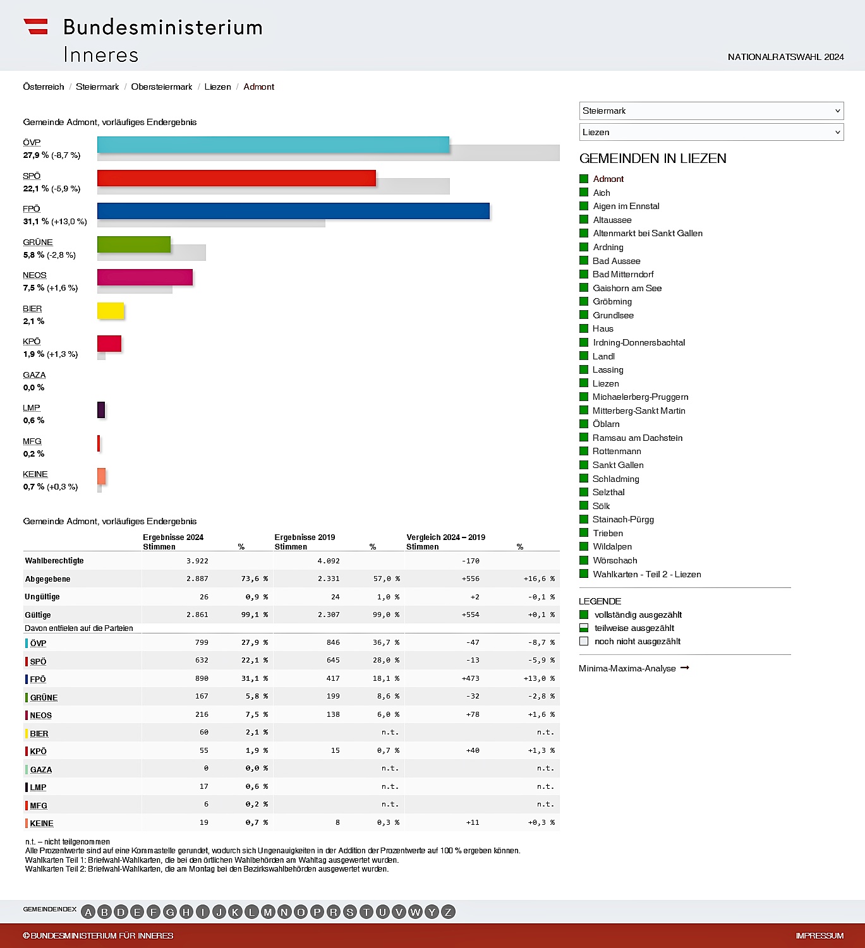Click letter A in the Gemeindeindex
This screenshot has width=865, height=948.
[88, 912]
